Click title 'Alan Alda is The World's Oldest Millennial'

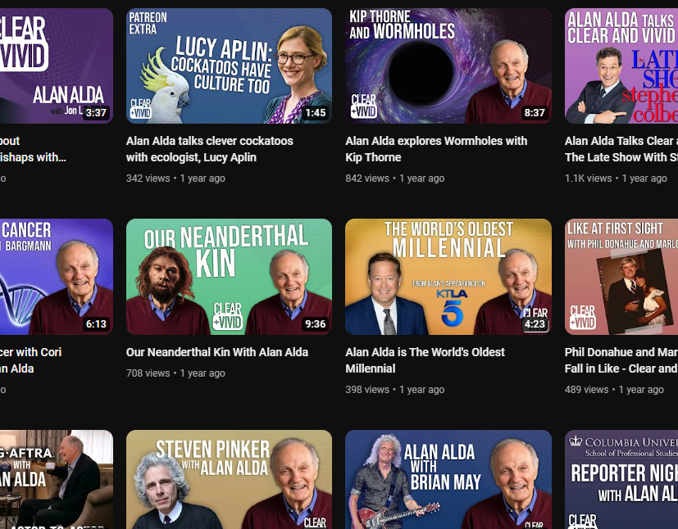[425, 360]
